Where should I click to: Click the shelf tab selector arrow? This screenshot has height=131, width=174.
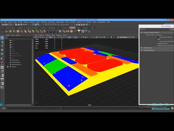point(3,28)
